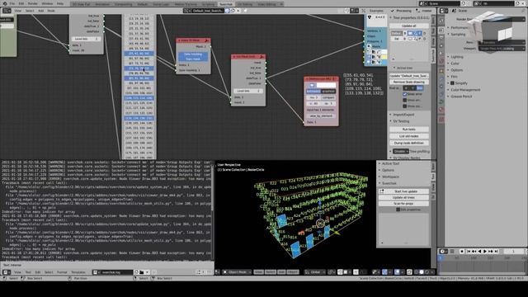Viewport: 528px width, 297px height.
Task: Switch to the Compositing workspace tab
Action: pyautogui.click(x=123, y=4)
